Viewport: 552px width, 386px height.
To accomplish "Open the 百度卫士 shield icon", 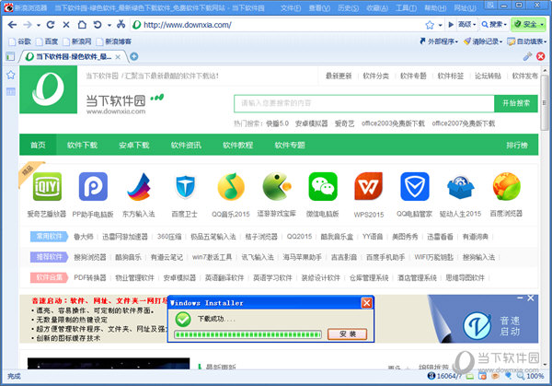I will [185, 186].
